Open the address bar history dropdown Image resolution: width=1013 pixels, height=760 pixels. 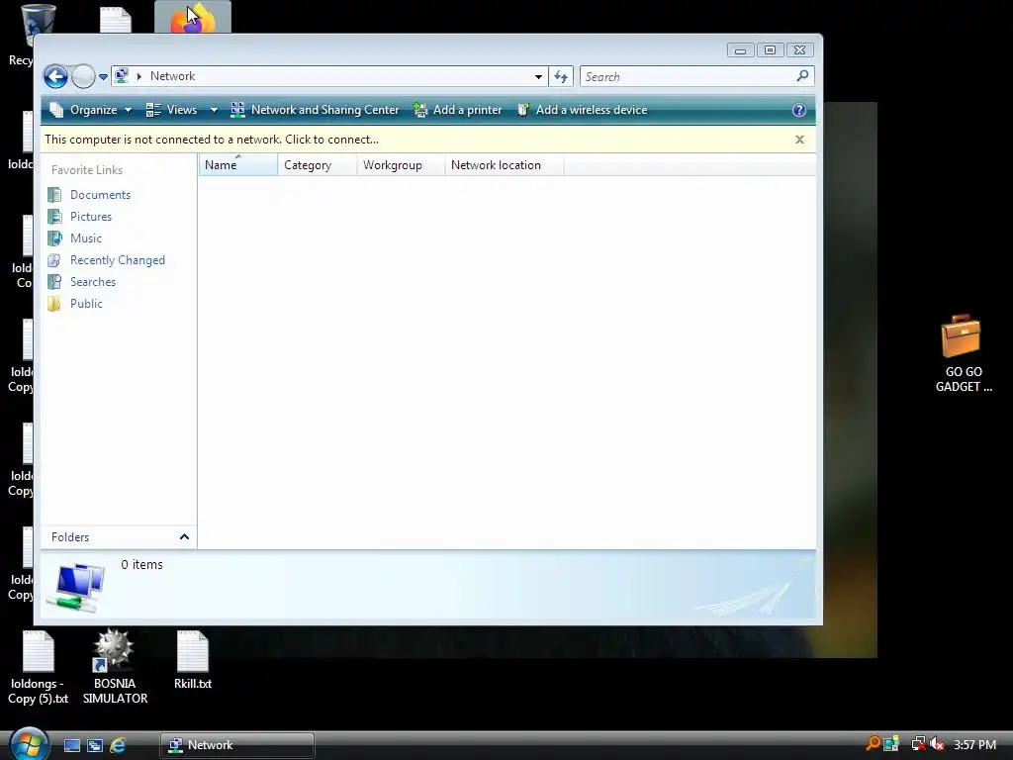pos(538,76)
